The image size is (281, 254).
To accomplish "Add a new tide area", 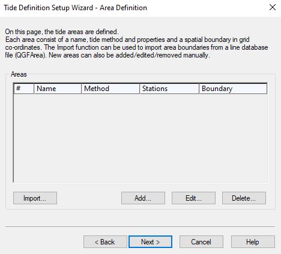I will (x=143, y=198).
